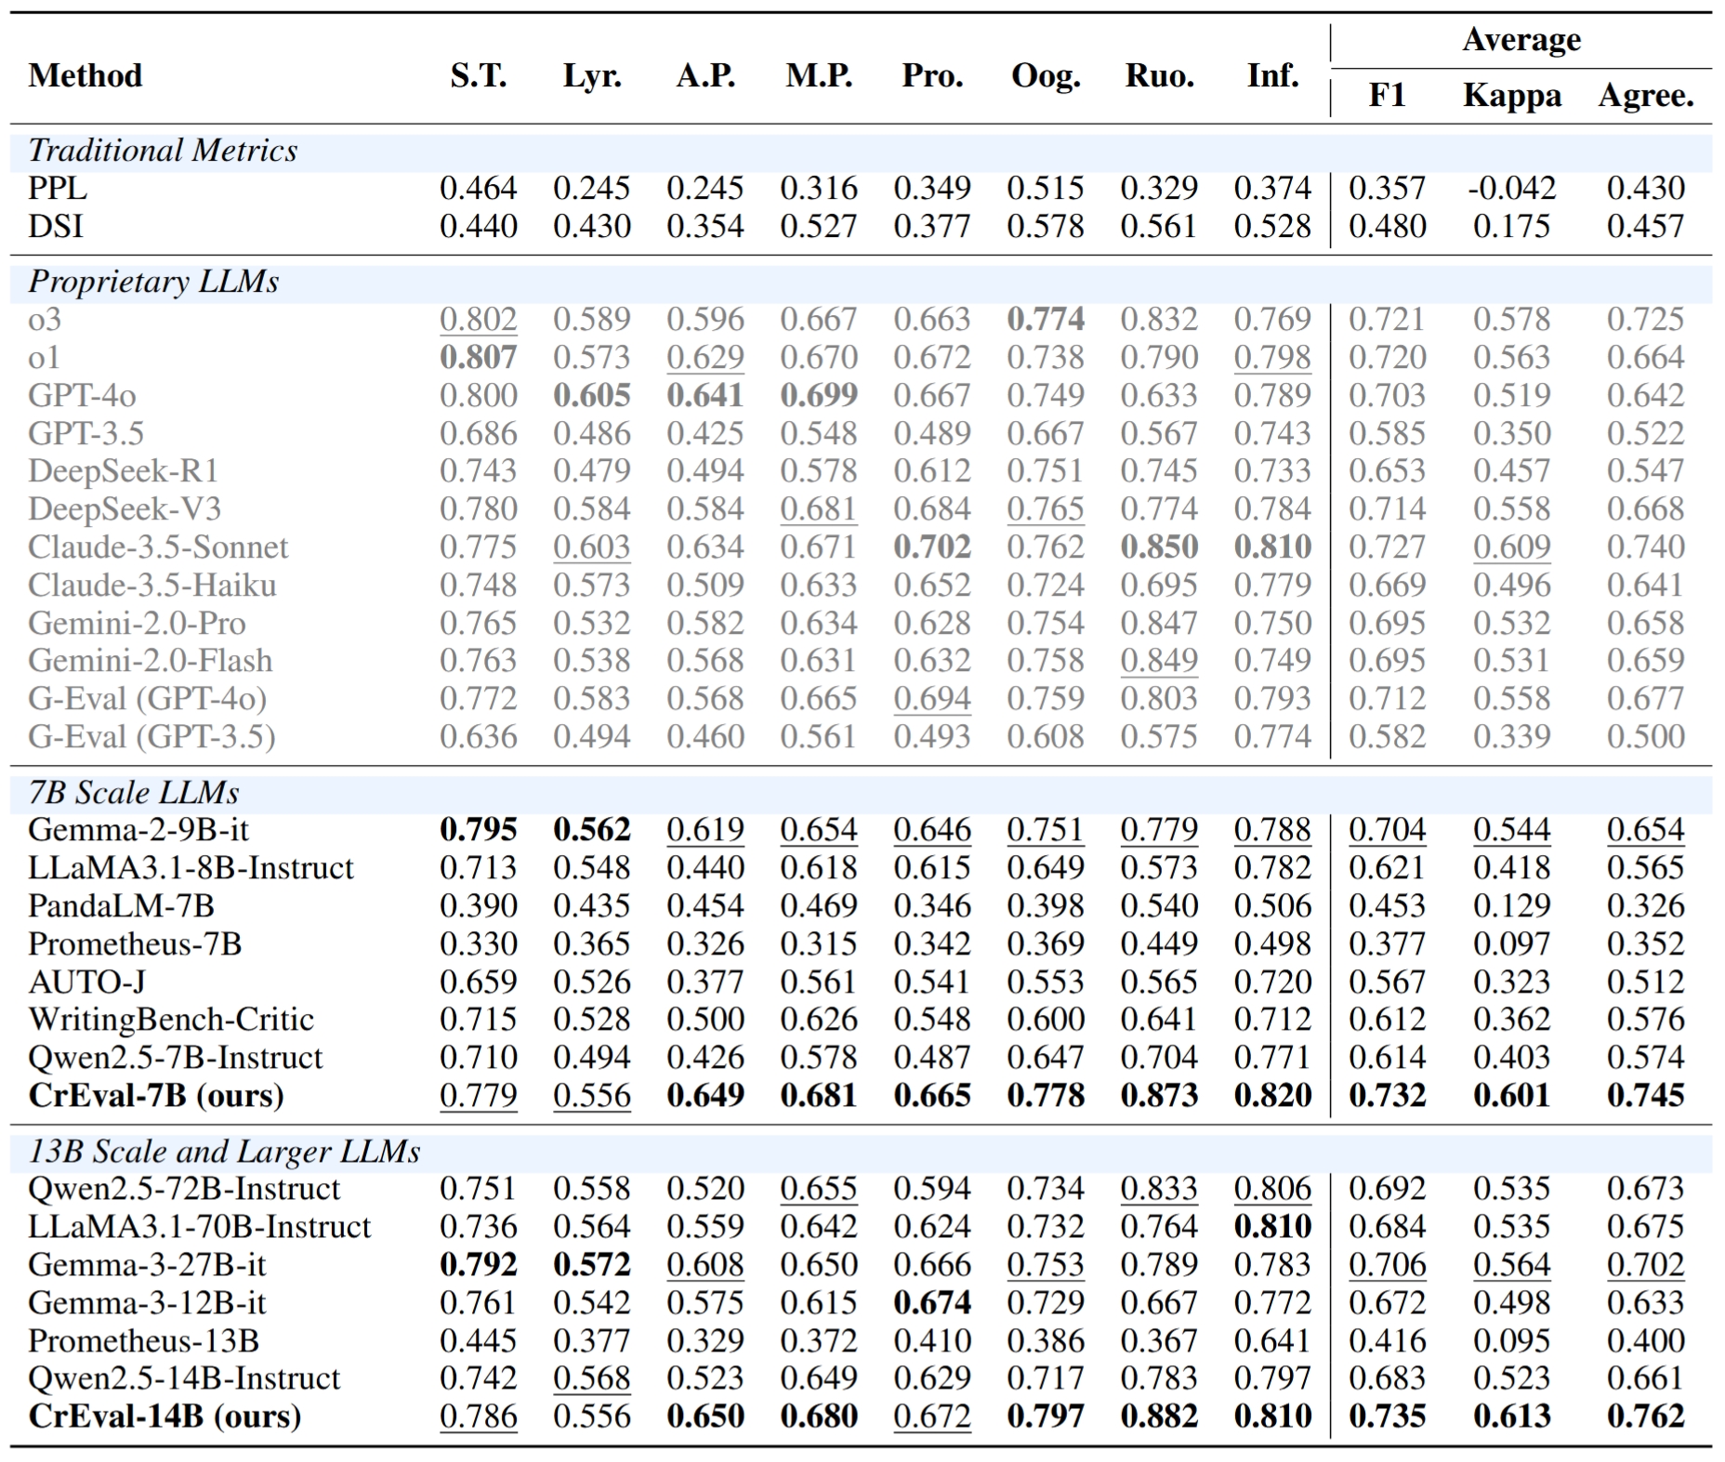Select the AUTO-J row label
This screenshot has width=1725, height=1462.
[x=86, y=982]
